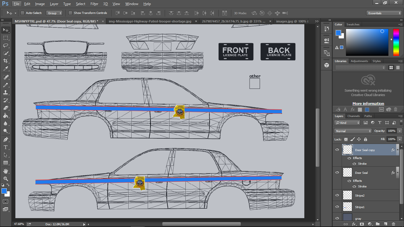Select the Crop tool
Image resolution: width=404 pixels, height=227 pixels.
coord(5,61)
